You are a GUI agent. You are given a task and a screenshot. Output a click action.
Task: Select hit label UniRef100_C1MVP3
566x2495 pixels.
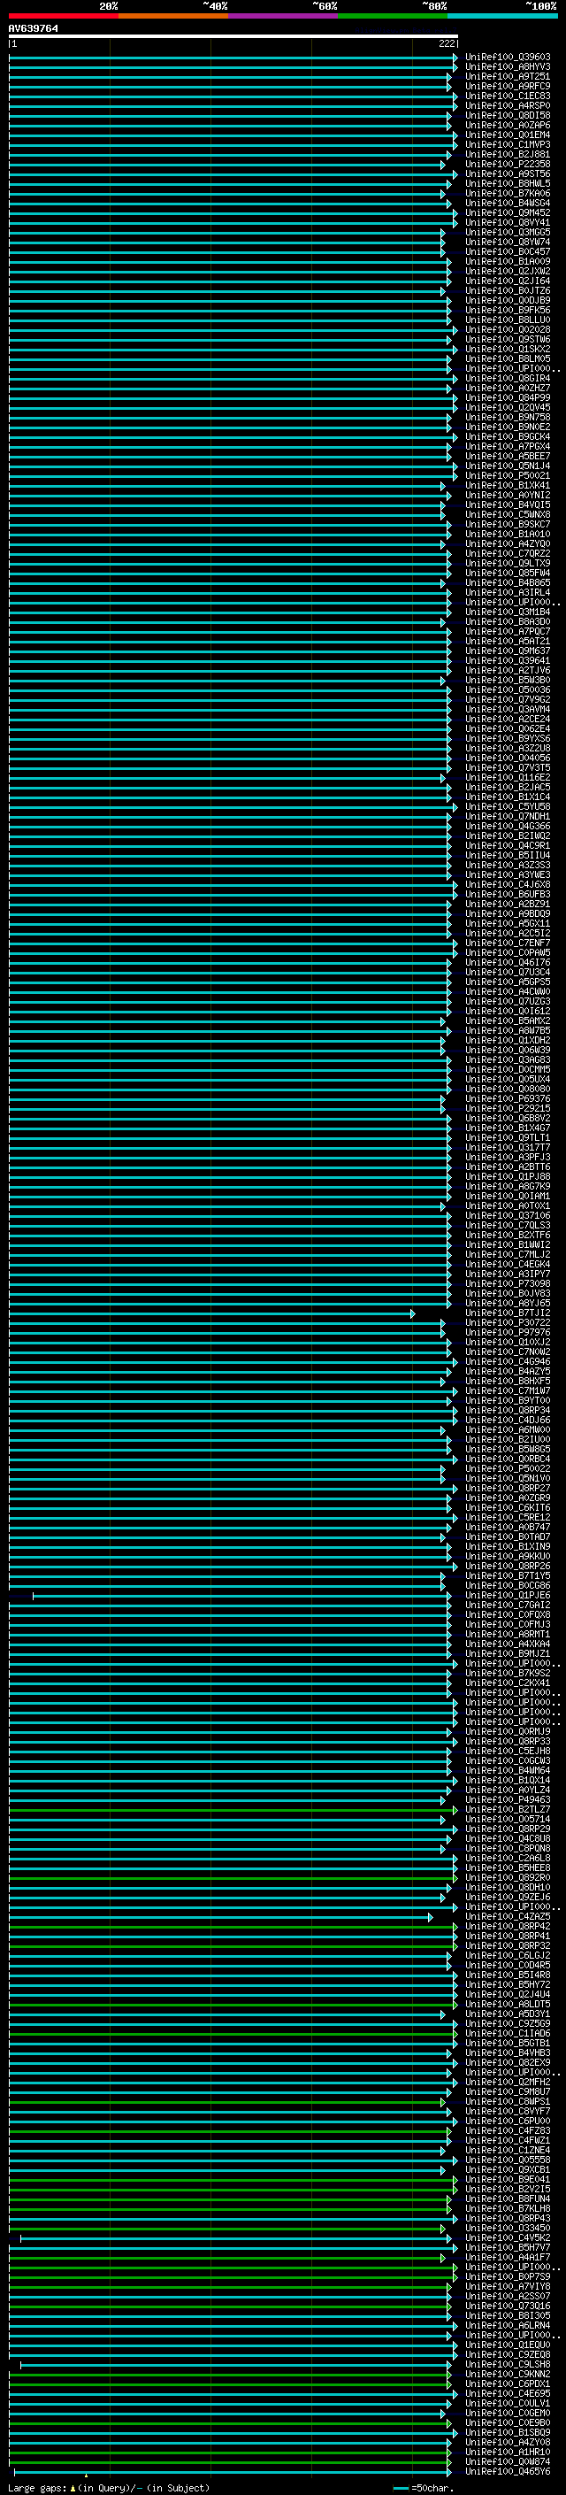[508, 144]
